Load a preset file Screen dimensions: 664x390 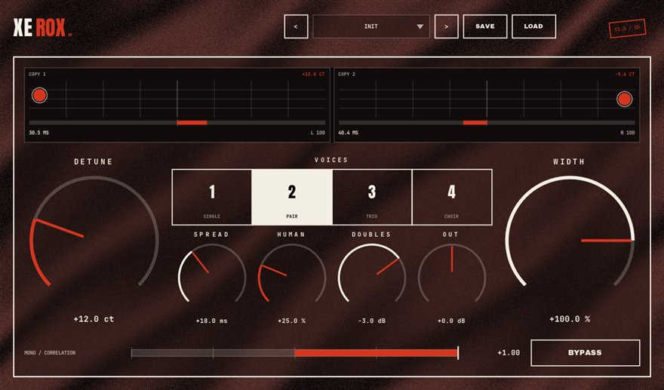click(x=533, y=26)
